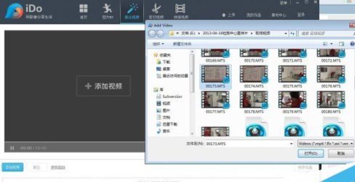Expand the view options dropdown arrow
The height and width of the screenshot is (182, 355).
[332, 44]
